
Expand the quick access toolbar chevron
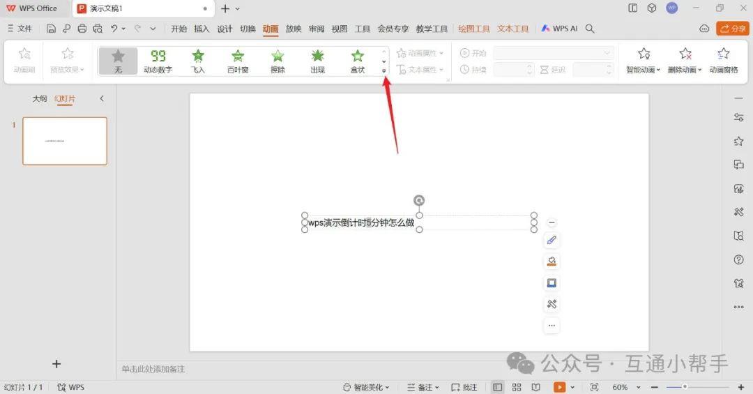(153, 29)
